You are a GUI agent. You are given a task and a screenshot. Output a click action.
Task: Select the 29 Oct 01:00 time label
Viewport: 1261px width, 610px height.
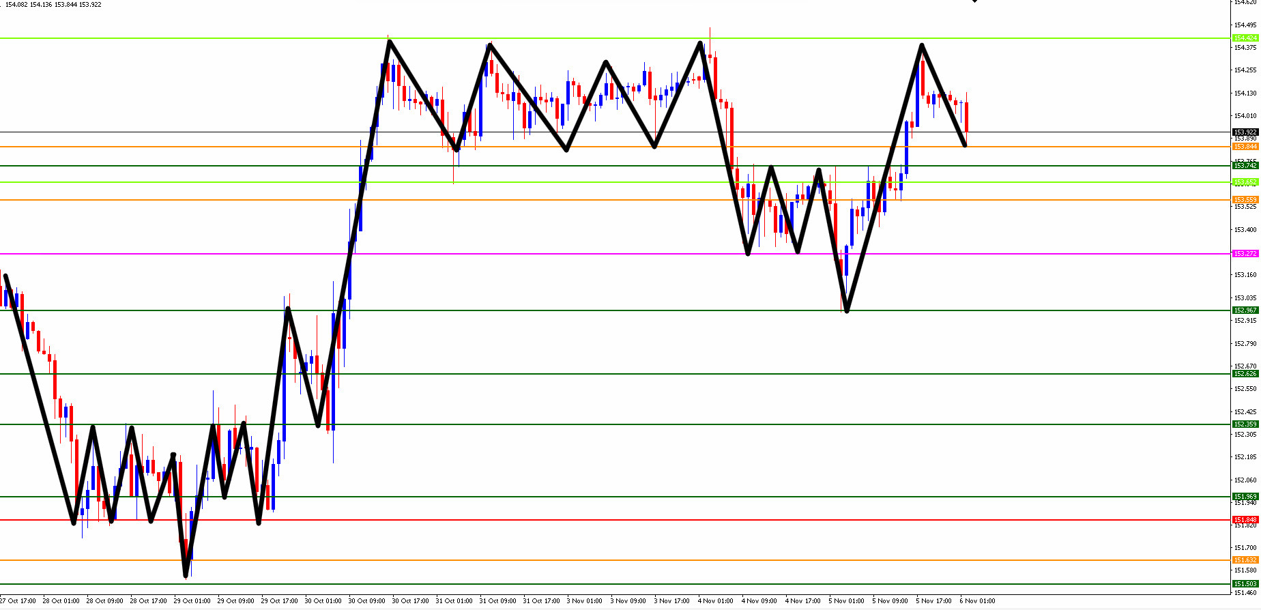192,601
